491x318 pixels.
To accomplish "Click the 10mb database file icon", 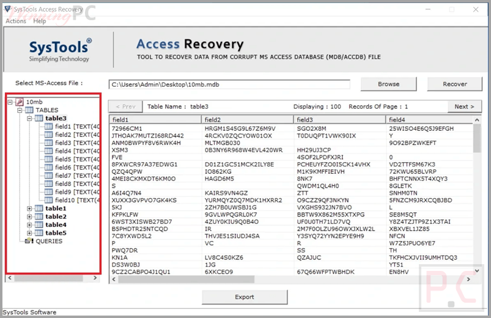I will tap(20, 102).
